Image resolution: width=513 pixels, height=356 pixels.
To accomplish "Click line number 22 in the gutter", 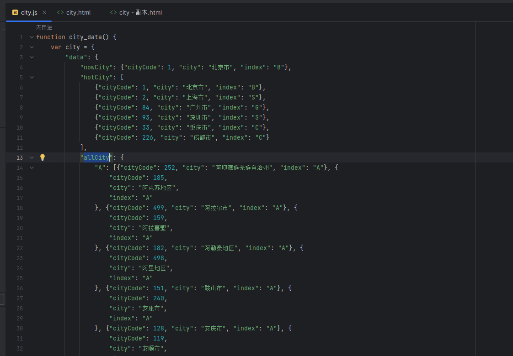I will click(x=20, y=248).
